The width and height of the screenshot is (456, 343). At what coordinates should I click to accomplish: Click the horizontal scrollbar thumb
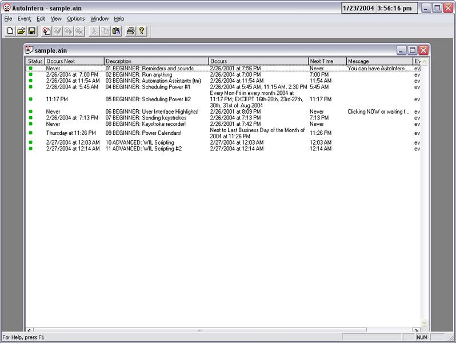[x=200, y=330]
